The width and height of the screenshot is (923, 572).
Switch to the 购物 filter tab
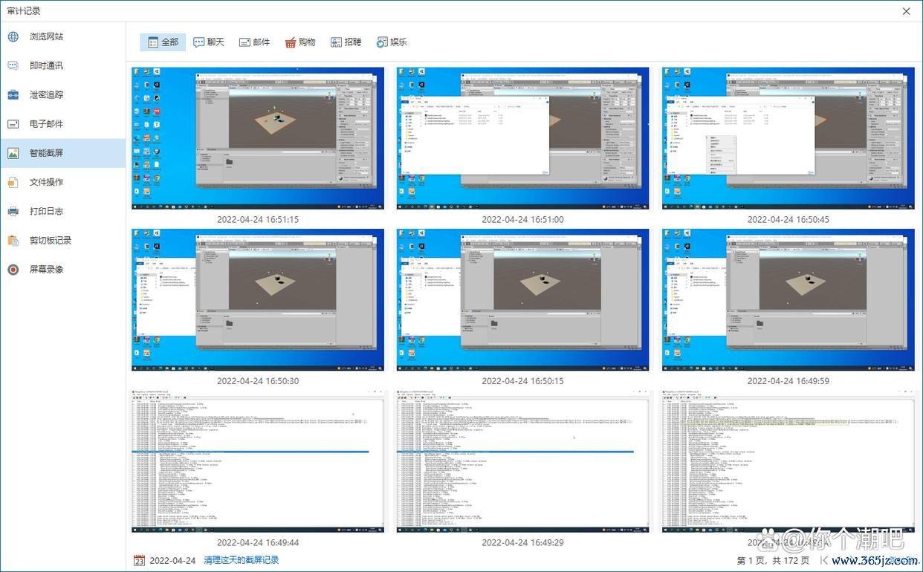click(x=300, y=42)
